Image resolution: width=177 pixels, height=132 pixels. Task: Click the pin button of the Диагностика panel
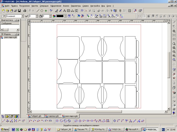point(16,20)
